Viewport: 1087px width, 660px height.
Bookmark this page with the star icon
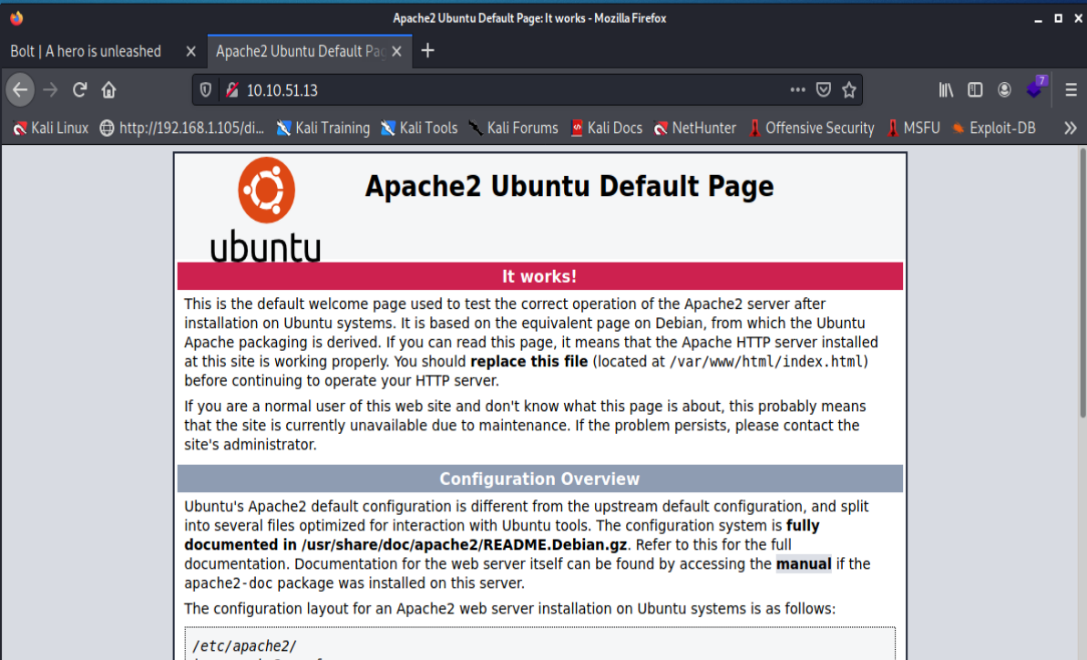[x=848, y=89]
